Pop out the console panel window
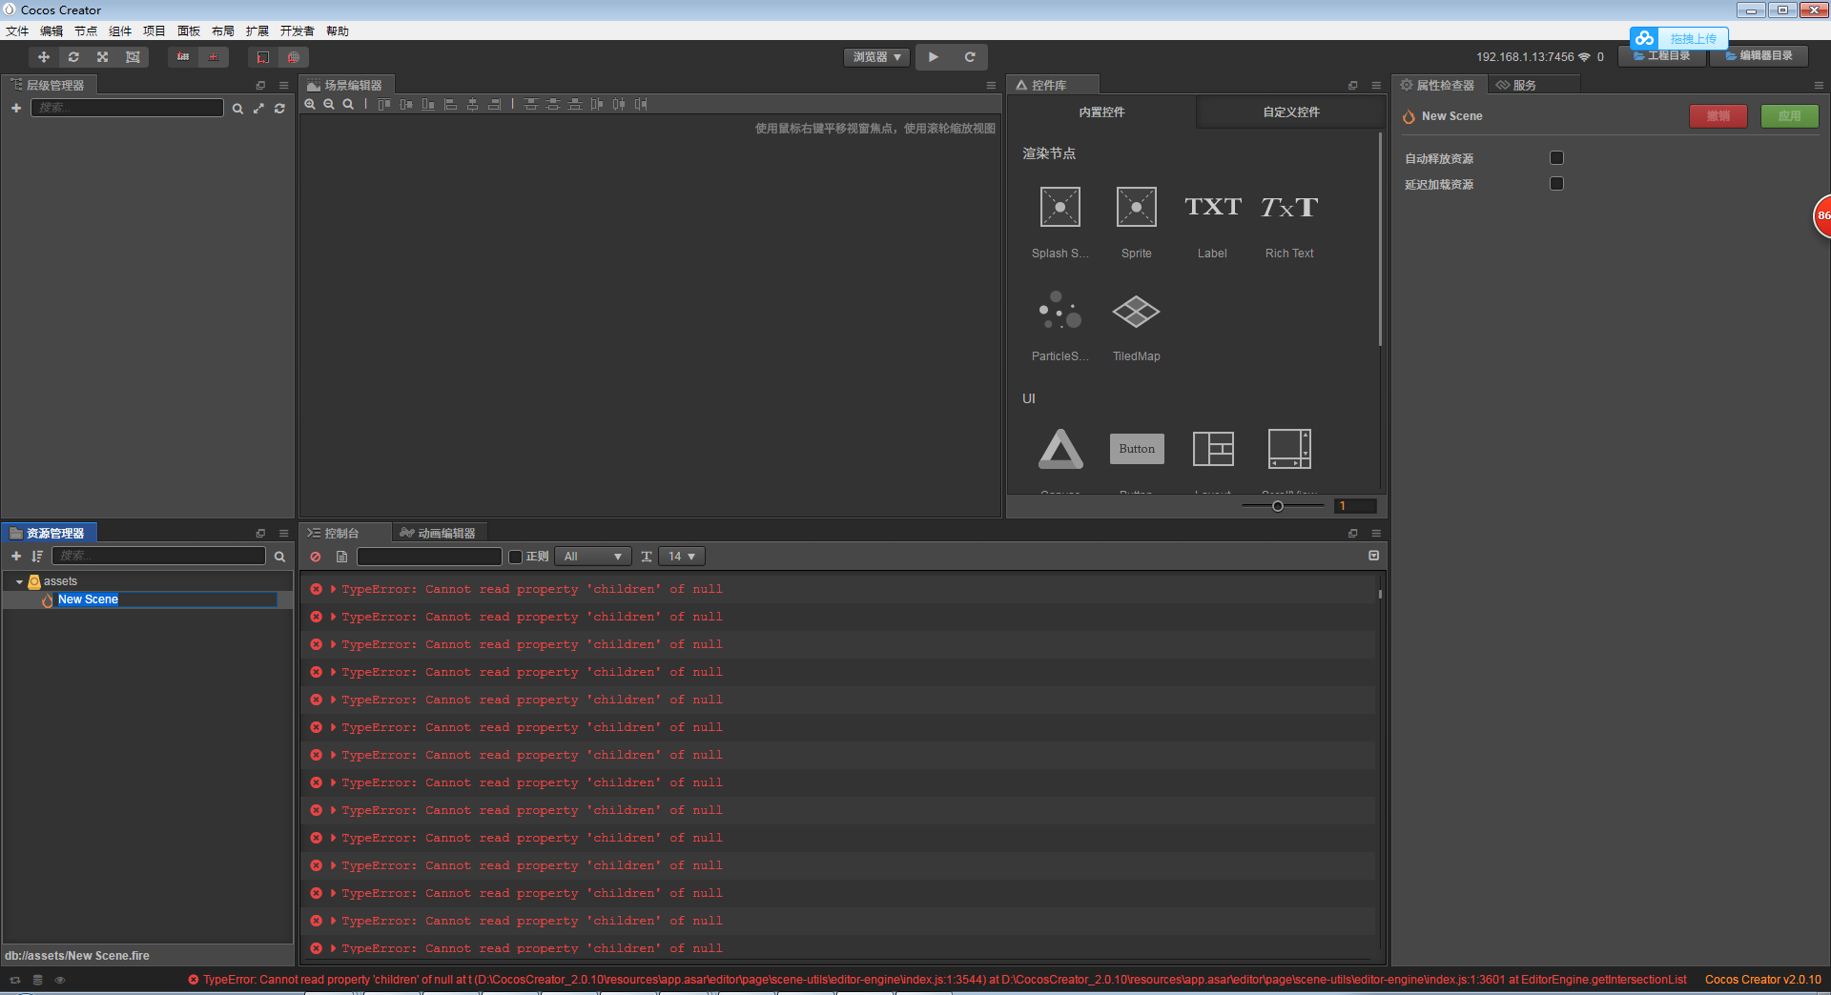The height and width of the screenshot is (995, 1831). [1352, 533]
